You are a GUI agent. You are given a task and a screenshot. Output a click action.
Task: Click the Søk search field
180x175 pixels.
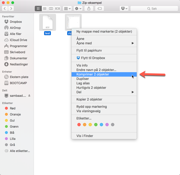pyautogui.click(x=154, y=9)
